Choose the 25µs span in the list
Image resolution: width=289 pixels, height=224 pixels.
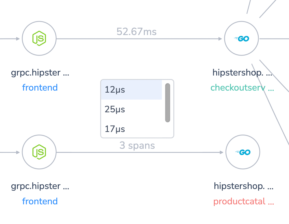[131, 109]
